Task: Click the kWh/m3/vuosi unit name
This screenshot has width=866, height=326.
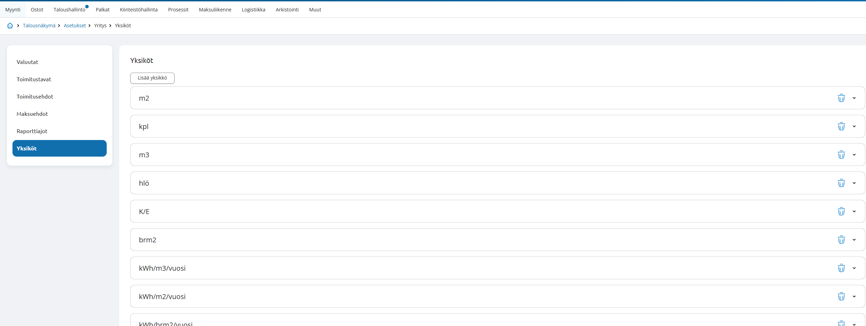Action: 162,268
